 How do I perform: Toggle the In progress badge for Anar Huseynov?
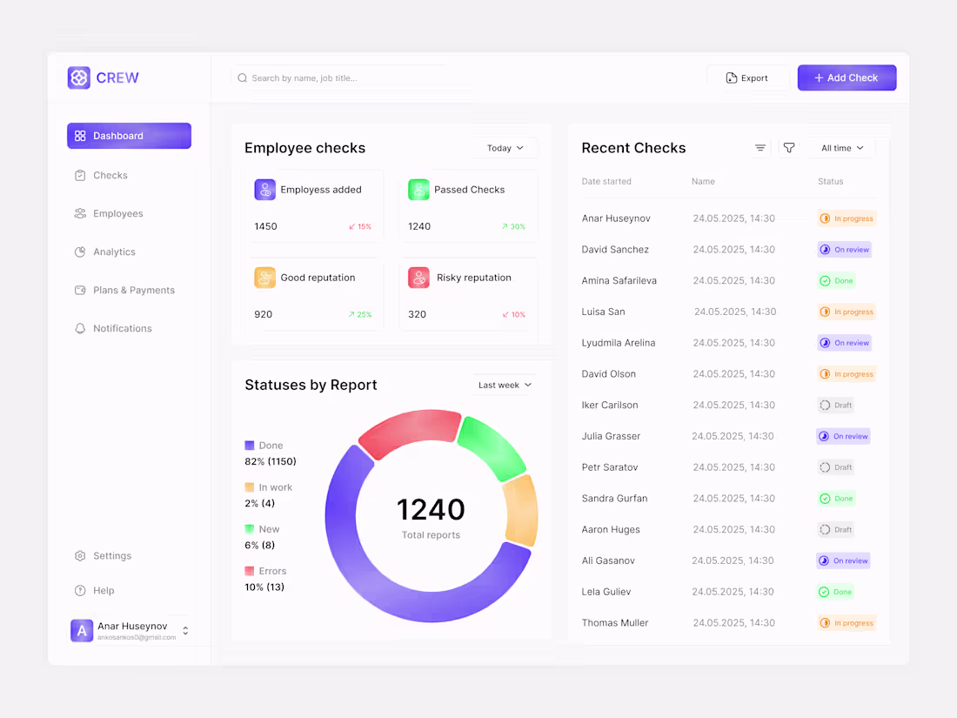click(x=846, y=218)
